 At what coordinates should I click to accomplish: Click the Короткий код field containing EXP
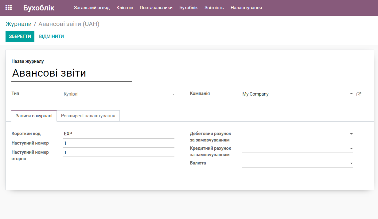[119, 134]
